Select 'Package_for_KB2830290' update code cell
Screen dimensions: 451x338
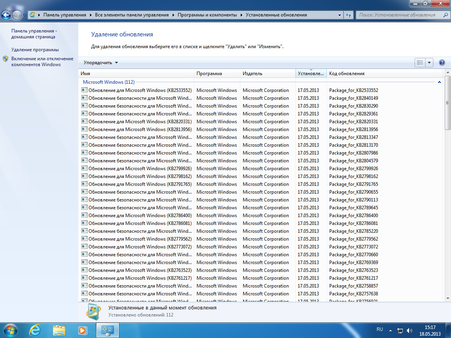354,106
